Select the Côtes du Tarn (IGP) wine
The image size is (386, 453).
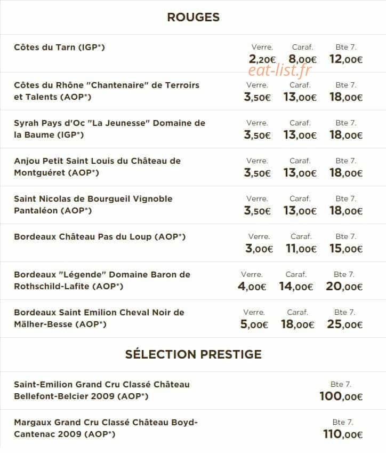pos(60,47)
